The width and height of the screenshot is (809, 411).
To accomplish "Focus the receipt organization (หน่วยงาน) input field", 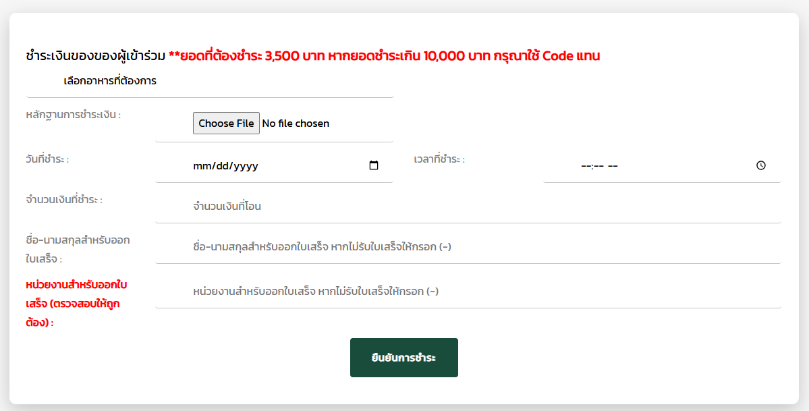I will tap(468, 292).
